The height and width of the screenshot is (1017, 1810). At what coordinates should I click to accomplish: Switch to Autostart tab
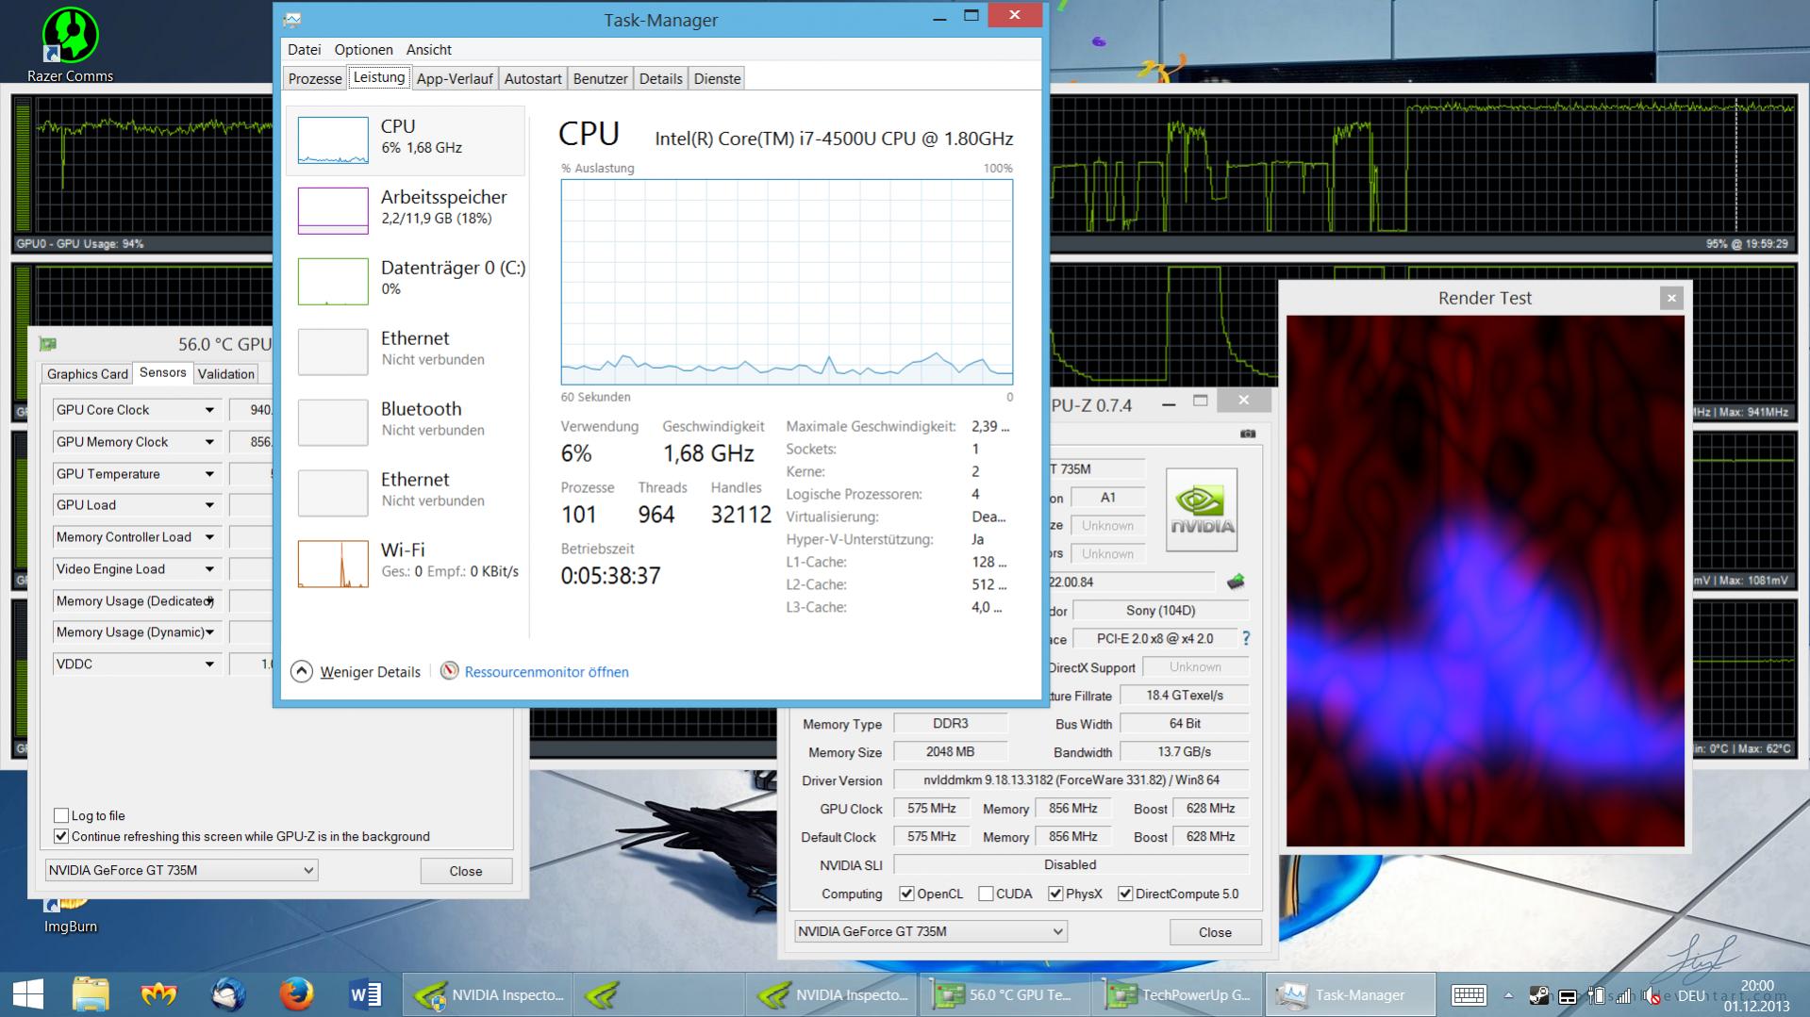[x=533, y=78]
